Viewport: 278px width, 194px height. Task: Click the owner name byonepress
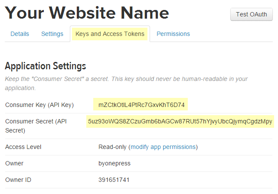tap(115, 163)
